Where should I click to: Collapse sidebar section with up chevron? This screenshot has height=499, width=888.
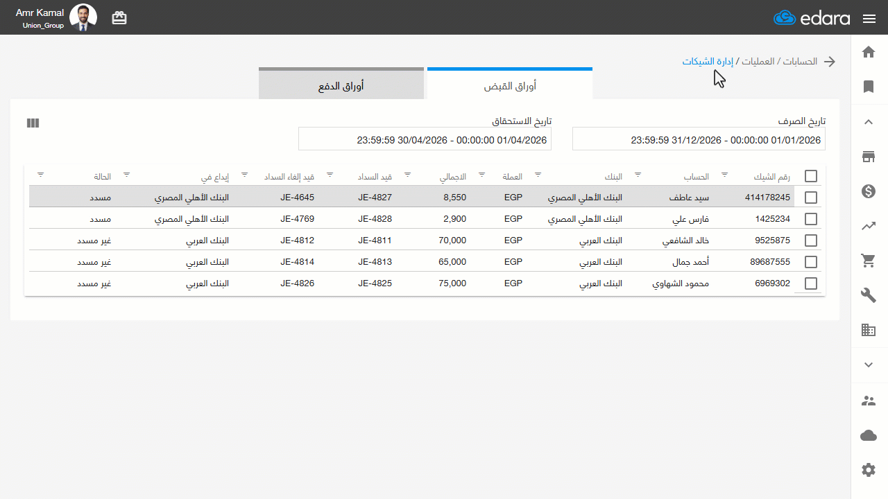[868, 122]
